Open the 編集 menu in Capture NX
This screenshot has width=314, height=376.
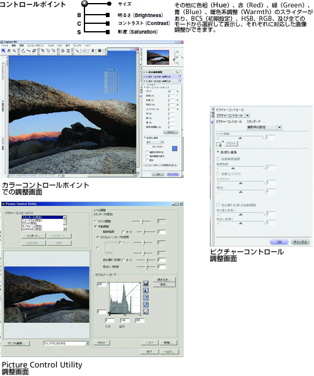13,46
